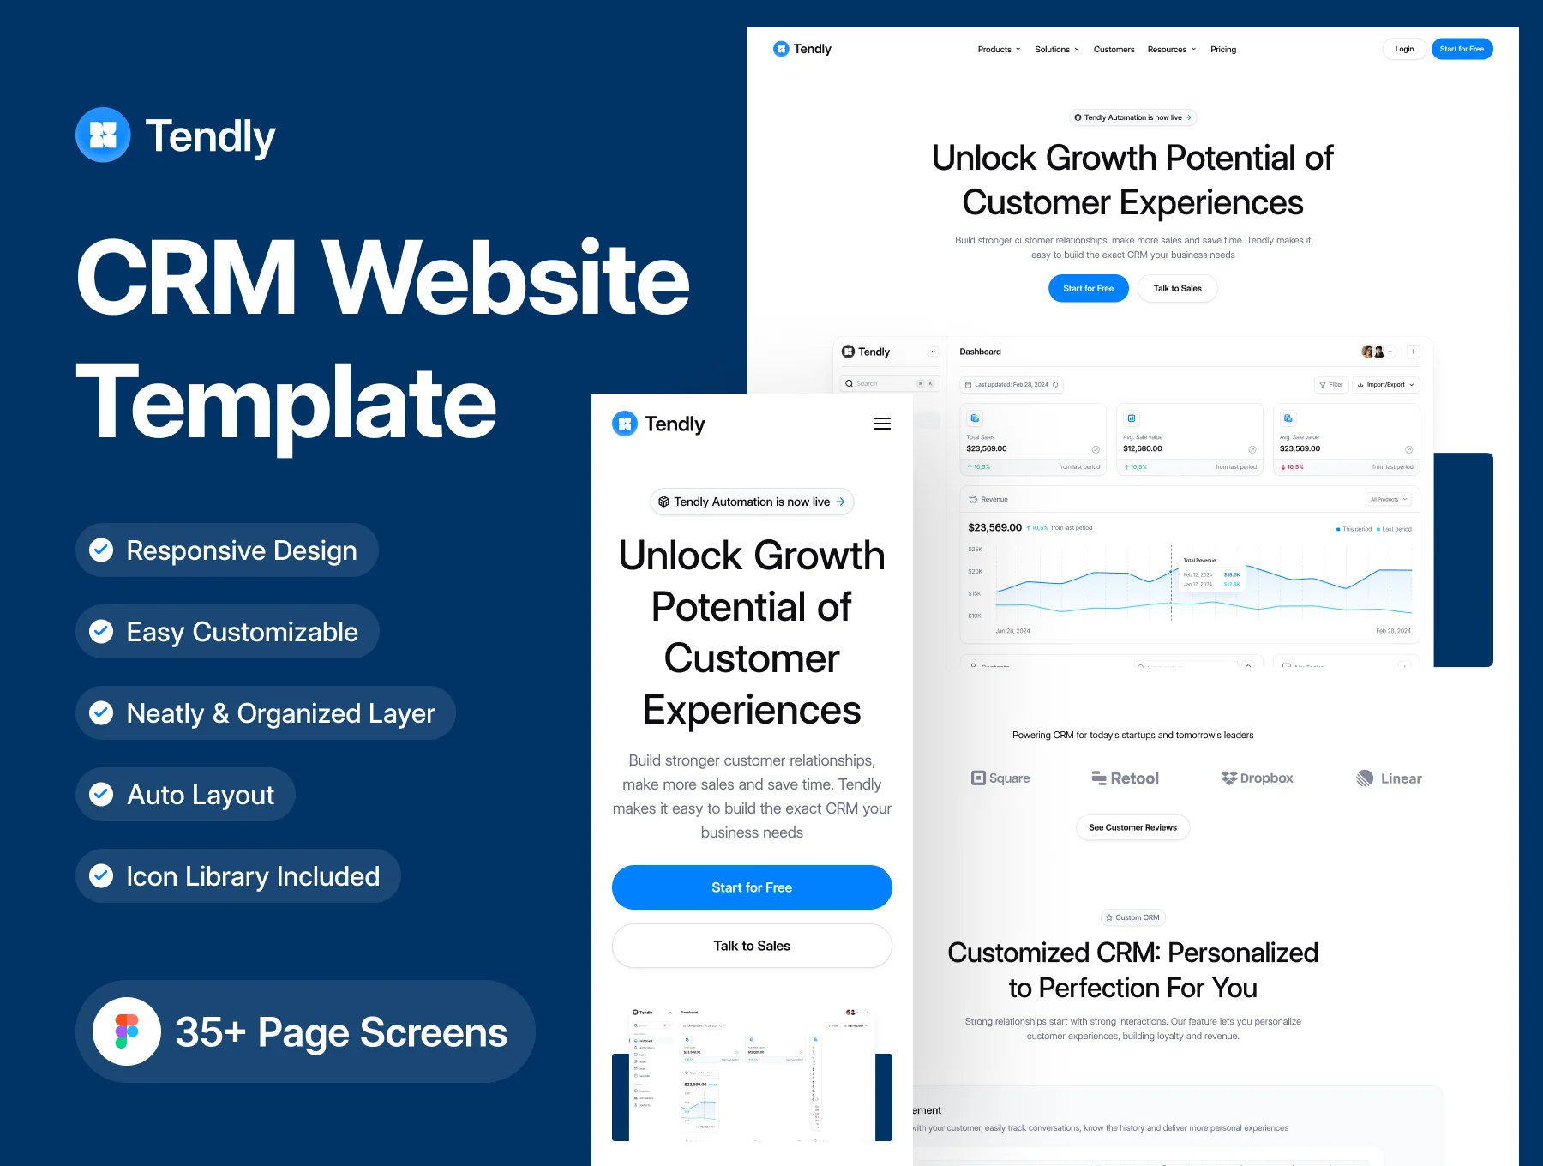Click the Total Sales card icon in the dashboard
1543x1166 pixels.
[975, 418]
